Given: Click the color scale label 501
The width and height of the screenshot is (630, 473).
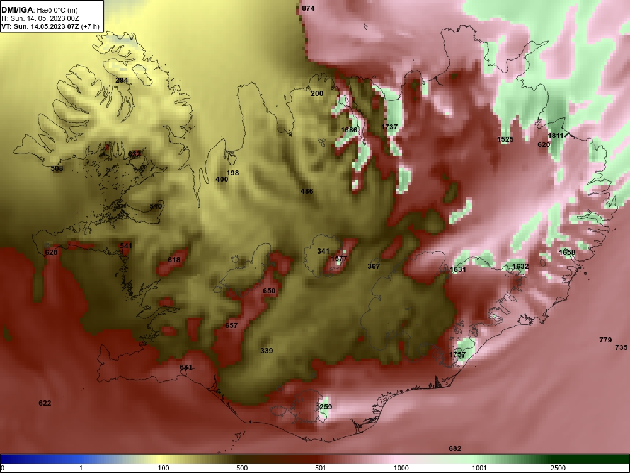Looking at the screenshot, I should (x=321, y=468).
